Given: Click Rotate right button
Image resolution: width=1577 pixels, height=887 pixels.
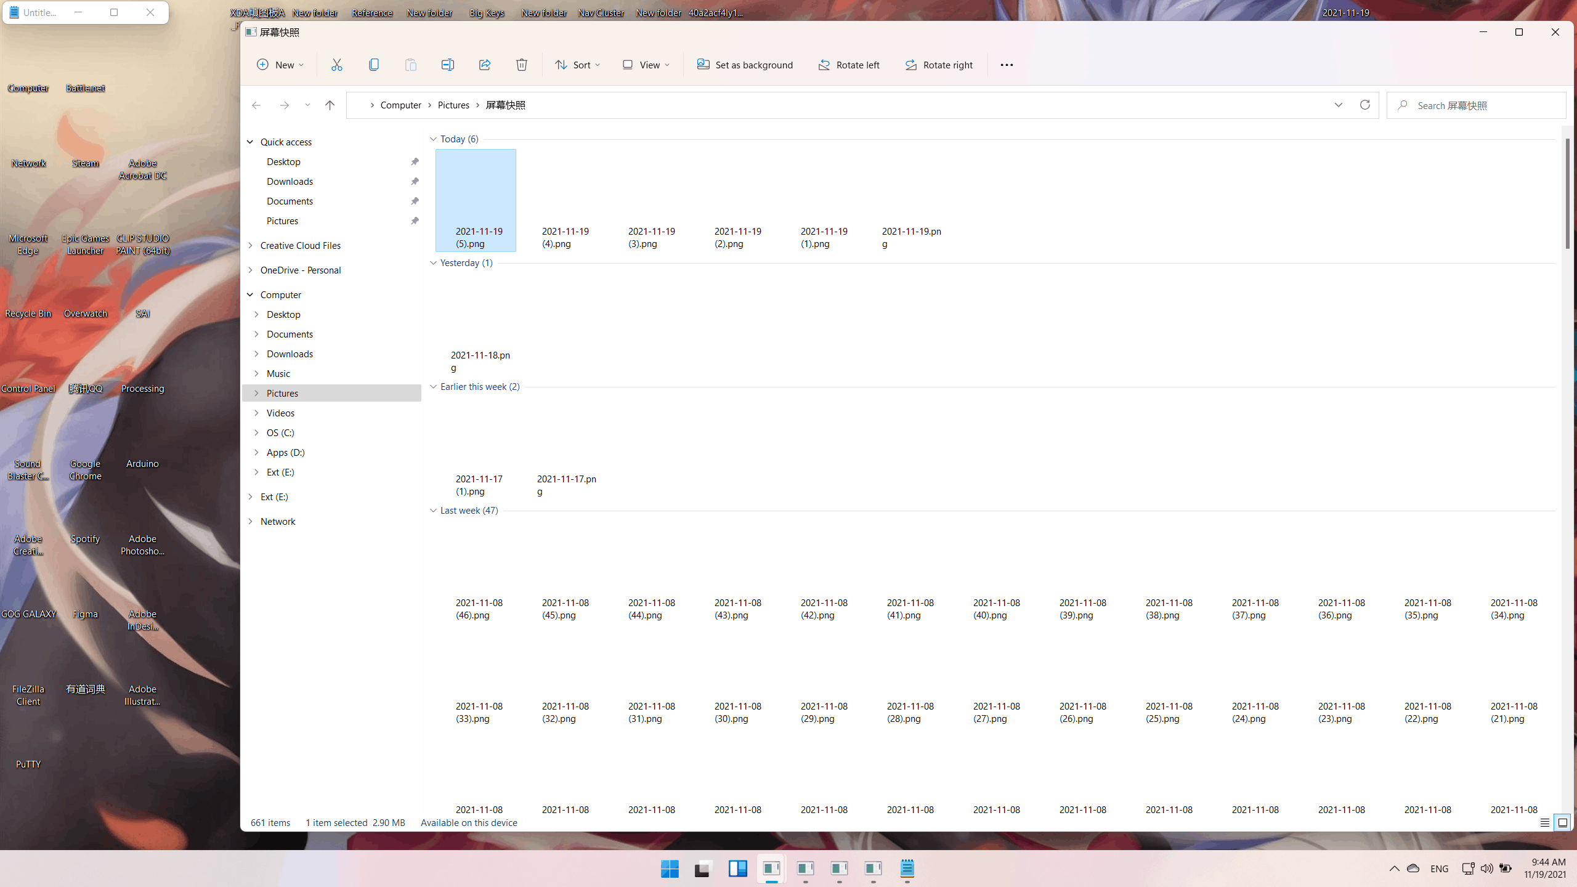Looking at the screenshot, I should [x=938, y=65].
